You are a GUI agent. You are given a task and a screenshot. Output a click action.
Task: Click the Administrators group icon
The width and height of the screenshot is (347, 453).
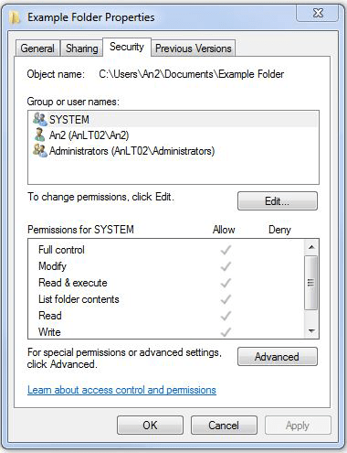pos(40,151)
